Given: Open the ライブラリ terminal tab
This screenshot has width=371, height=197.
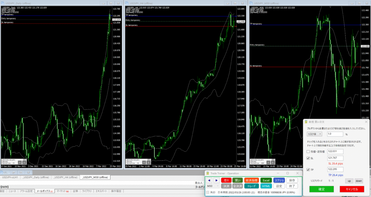Looking at the screenshot, I should coord(87,191).
